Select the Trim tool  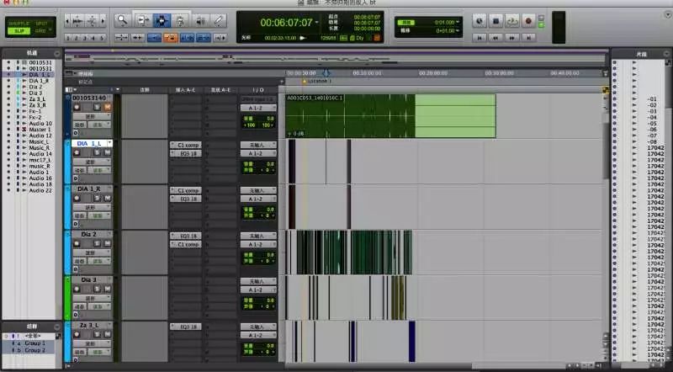(142, 20)
